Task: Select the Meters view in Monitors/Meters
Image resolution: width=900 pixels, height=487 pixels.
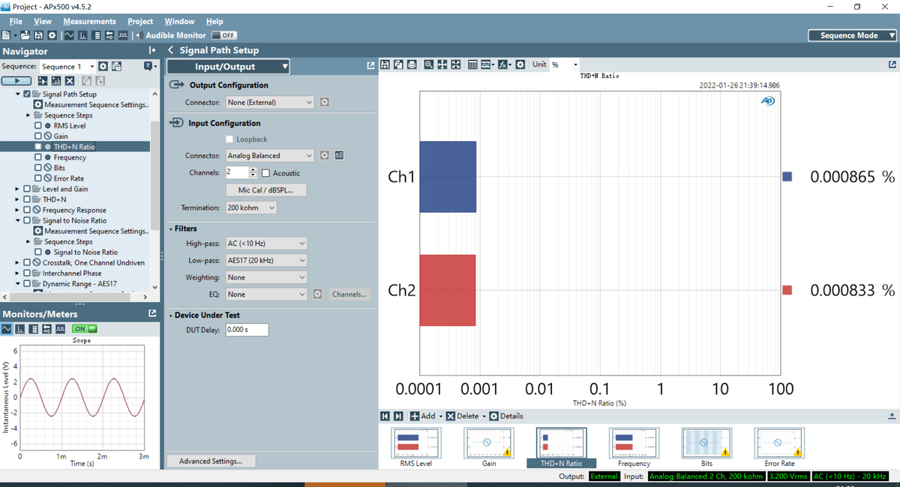Action: [34, 329]
